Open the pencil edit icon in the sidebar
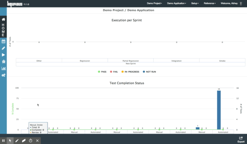 (x=3, y=48)
